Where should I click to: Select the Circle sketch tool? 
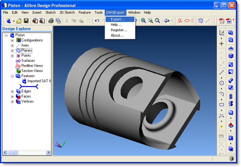221,83
